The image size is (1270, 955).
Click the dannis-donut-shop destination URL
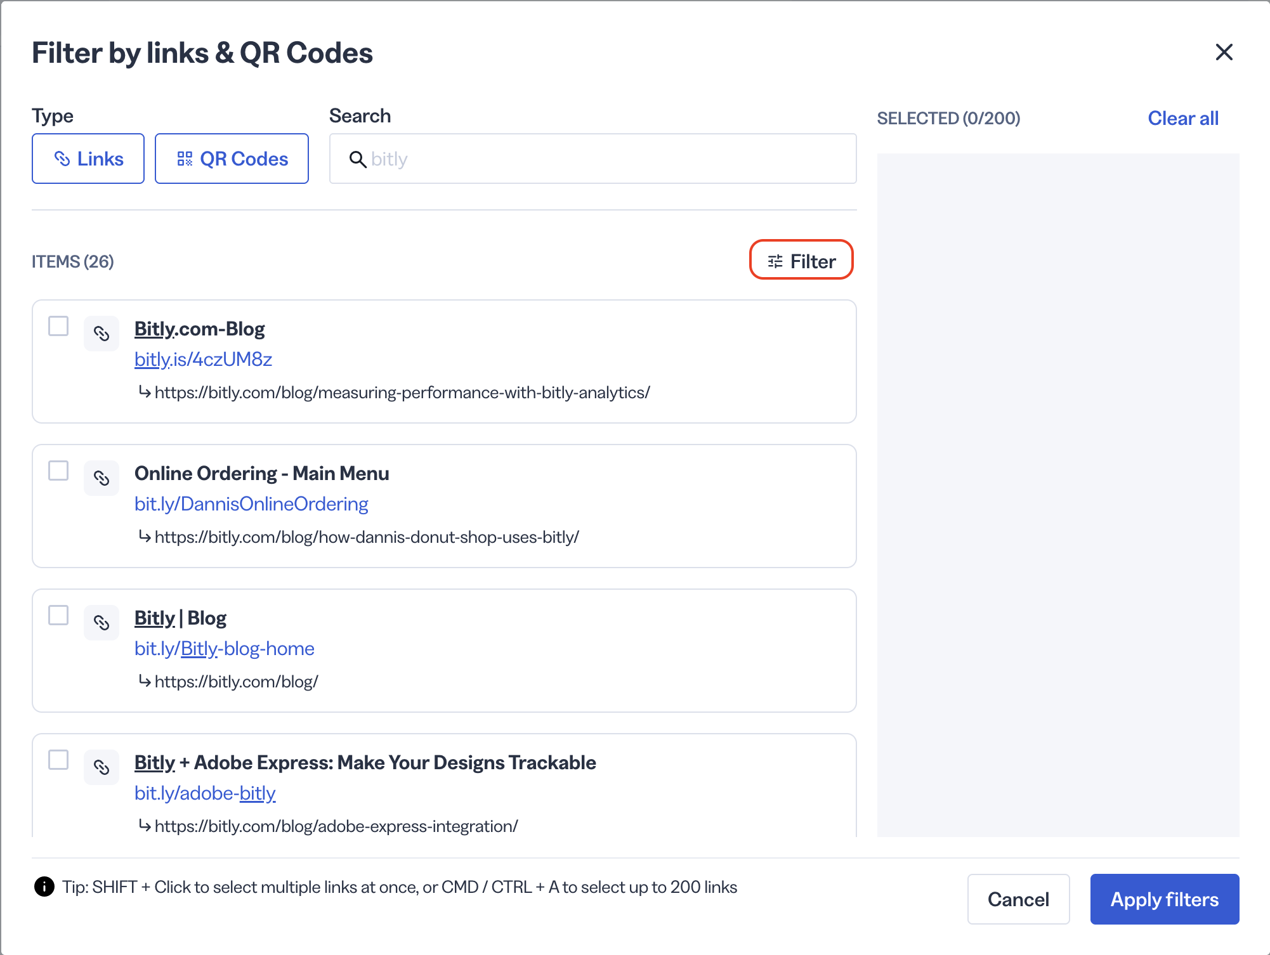(x=367, y=537)
